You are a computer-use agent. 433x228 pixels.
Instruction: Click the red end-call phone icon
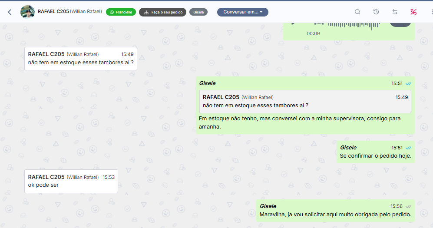pyautogui.click(x=413, y=12)
